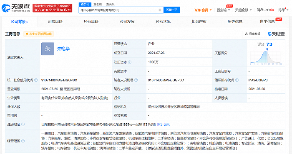The width and height of the screenshot is (292, 154).
Task: Switch to the 经营状况 tab
Action: [163, 22]
